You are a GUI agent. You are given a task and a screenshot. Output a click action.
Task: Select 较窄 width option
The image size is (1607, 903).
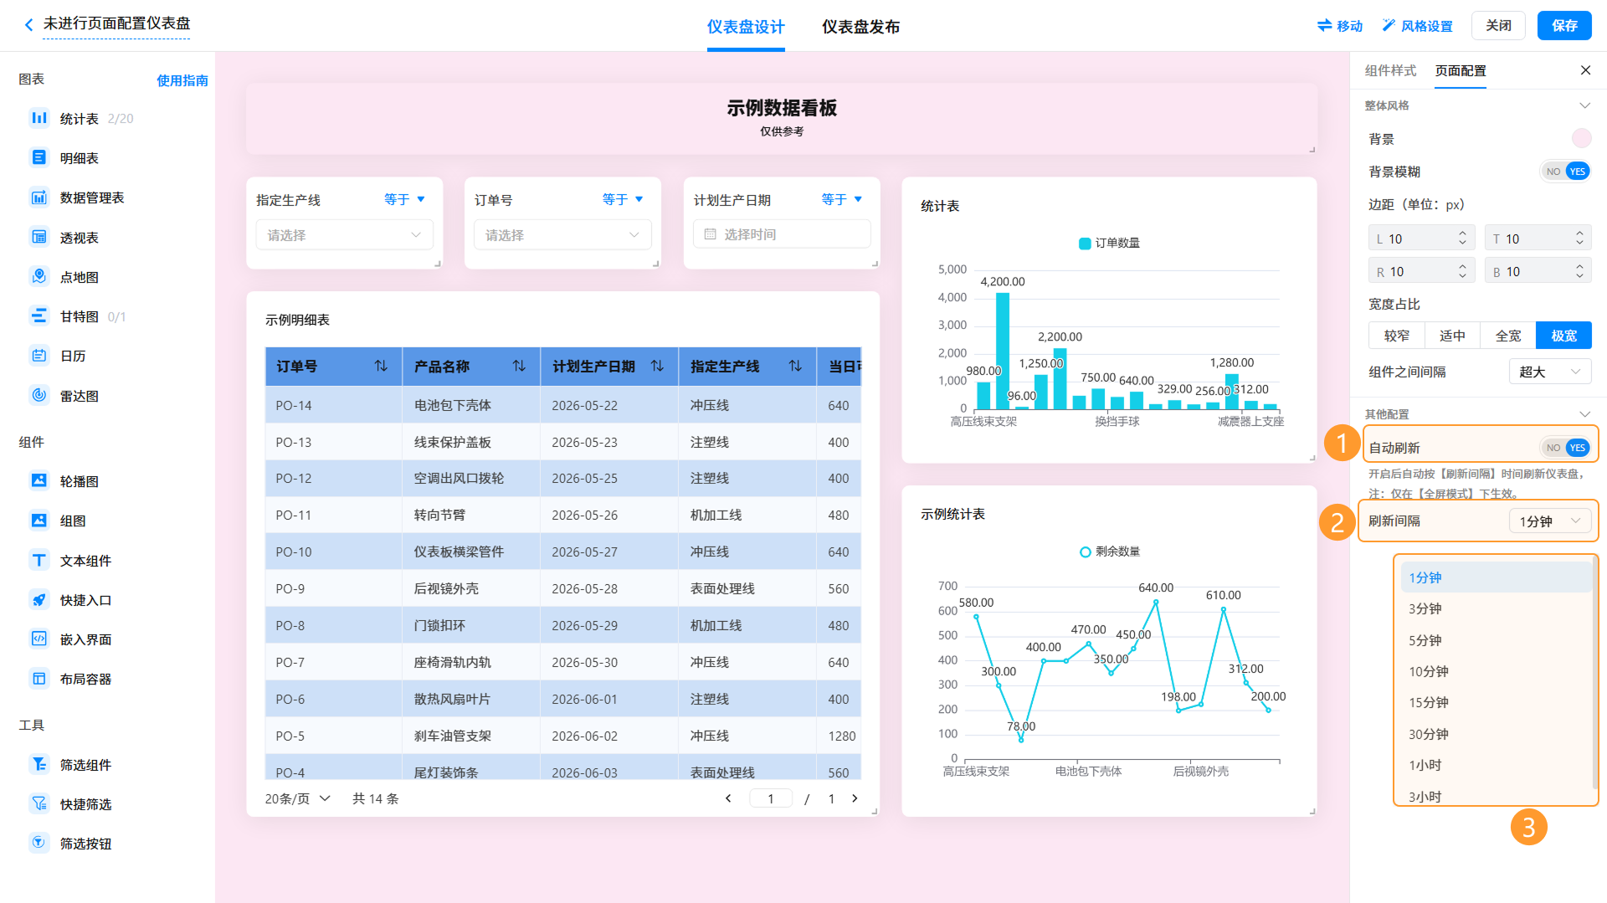coord(1397,336)
